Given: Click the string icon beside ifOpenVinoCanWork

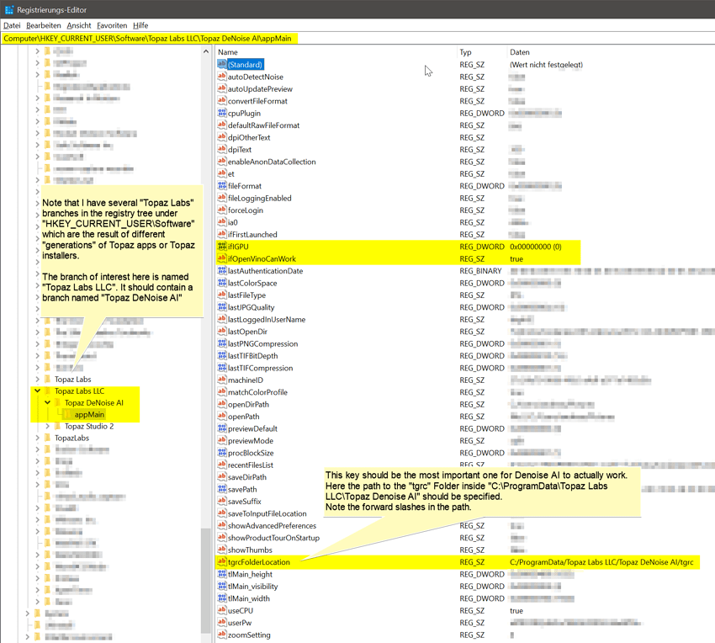Looking at the screenshot, I should 222,259.
